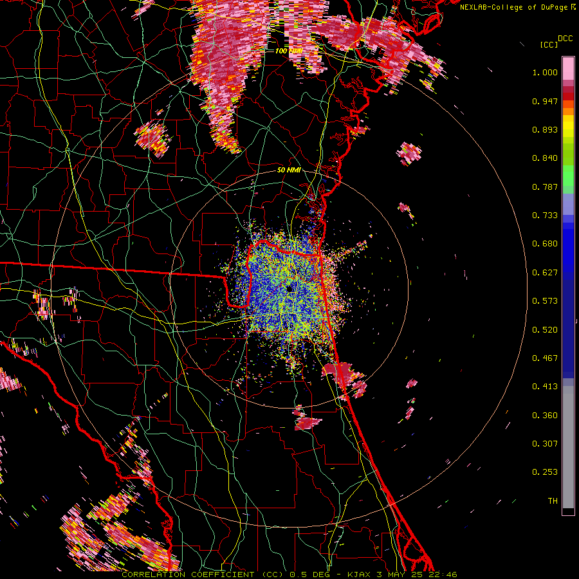Select the 0.520 scale value
Image resolution: width=579 pixels, height=579 pixels.
[x=545, y=330]
